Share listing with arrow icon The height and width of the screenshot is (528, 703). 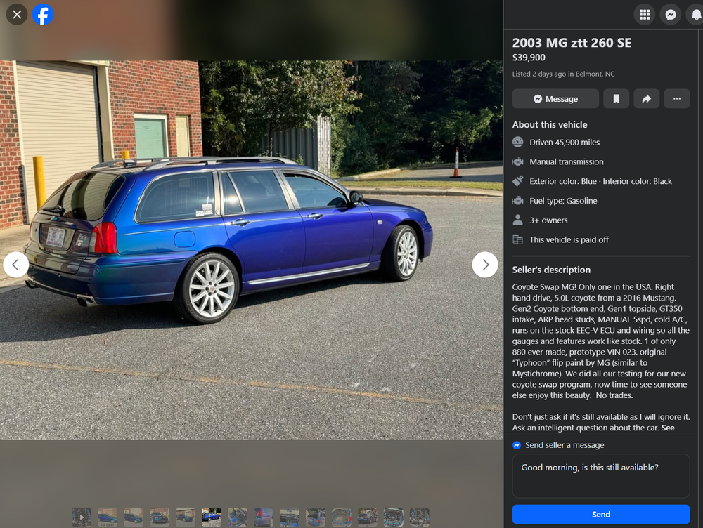tap(646, 98)
